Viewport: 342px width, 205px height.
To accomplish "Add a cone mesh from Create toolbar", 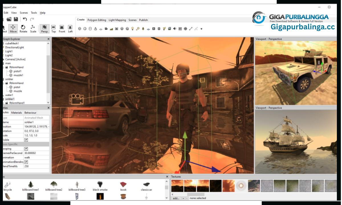I will pyautogui.click(x=95, y=29).
